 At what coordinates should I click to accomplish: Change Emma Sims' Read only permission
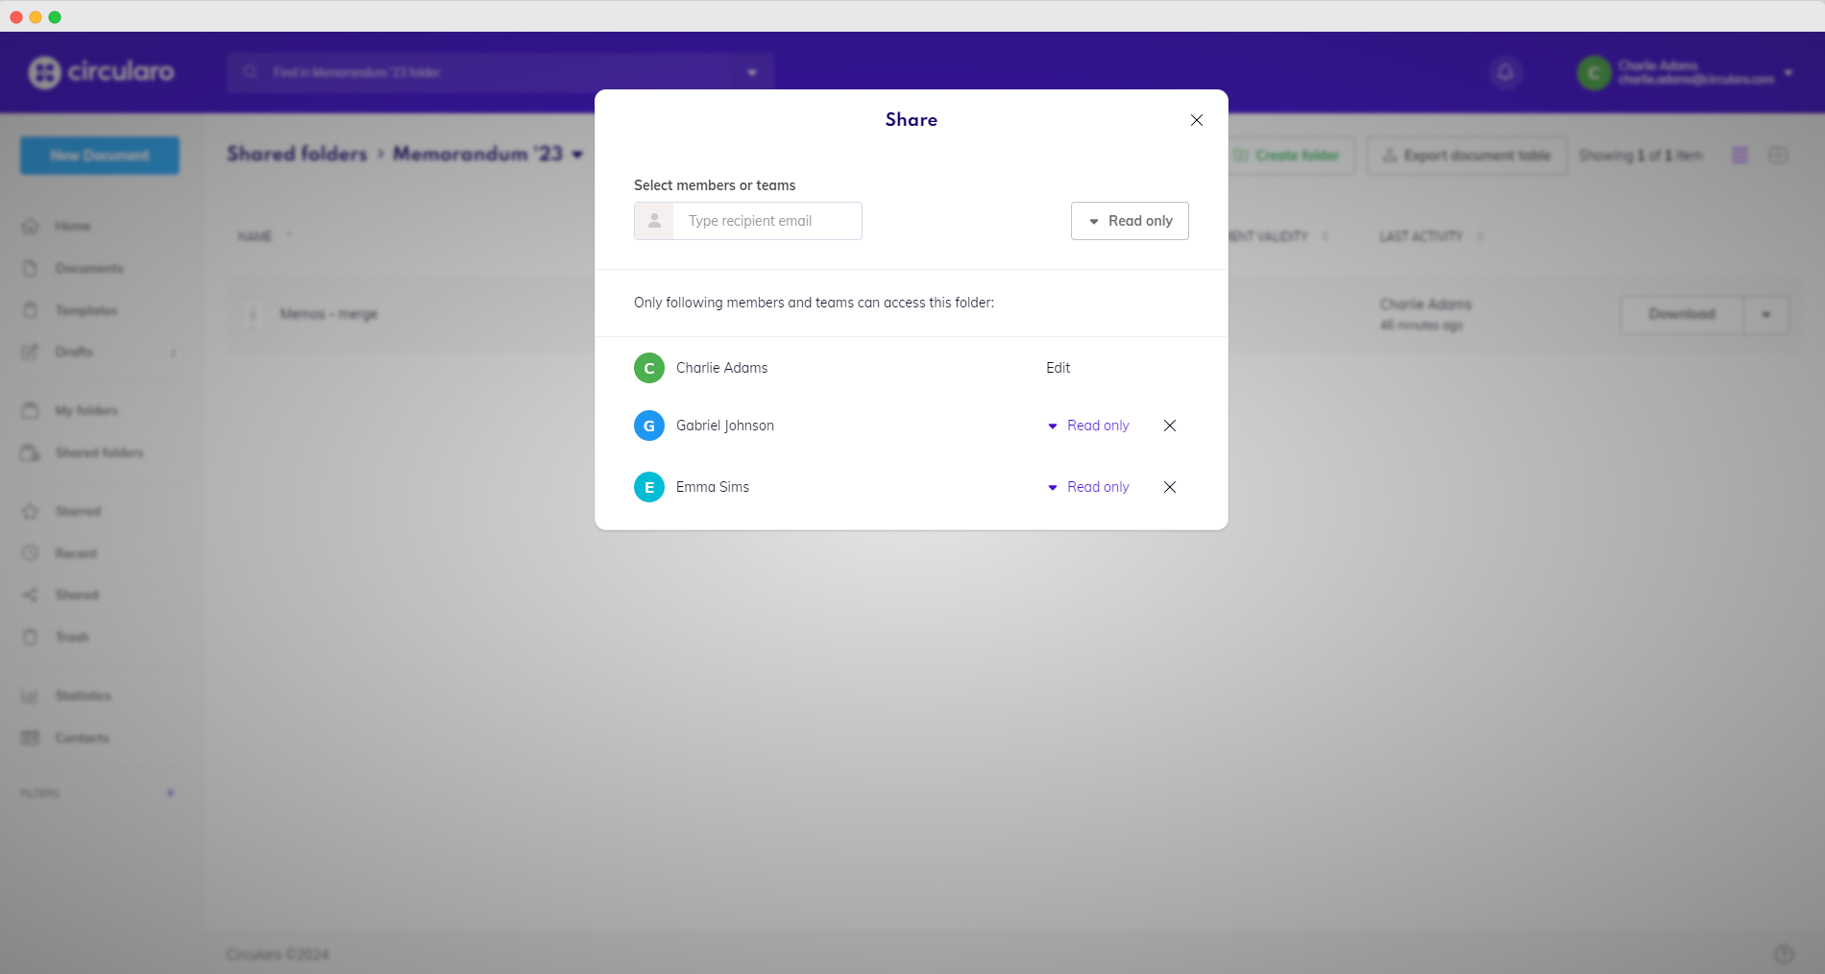coord(1088,487)
